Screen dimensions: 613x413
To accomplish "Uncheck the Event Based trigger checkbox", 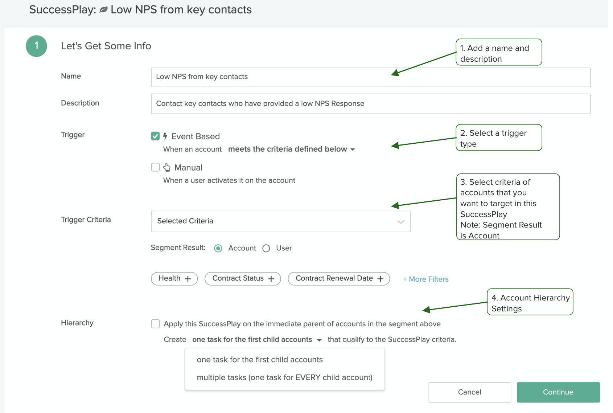I will [x=155, y=136].
